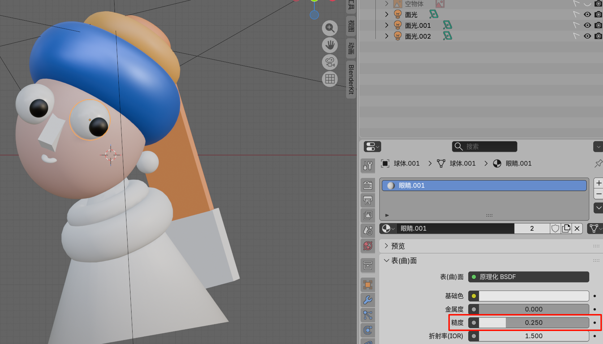The height and width of the screenshot is (344, 603).
Task: Open the Output properties tab (printer icon)
Action: point(368,200)
